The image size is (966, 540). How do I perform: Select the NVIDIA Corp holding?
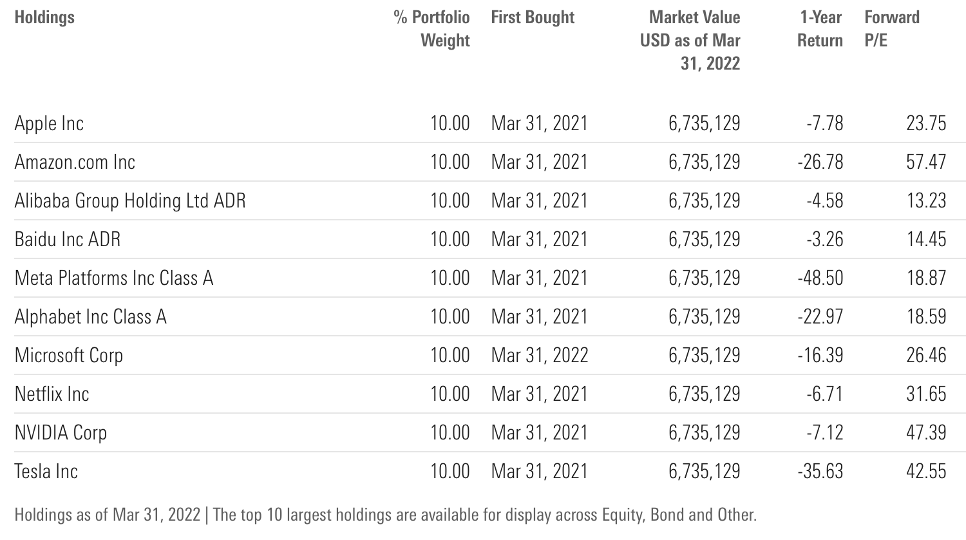[61, 432]
